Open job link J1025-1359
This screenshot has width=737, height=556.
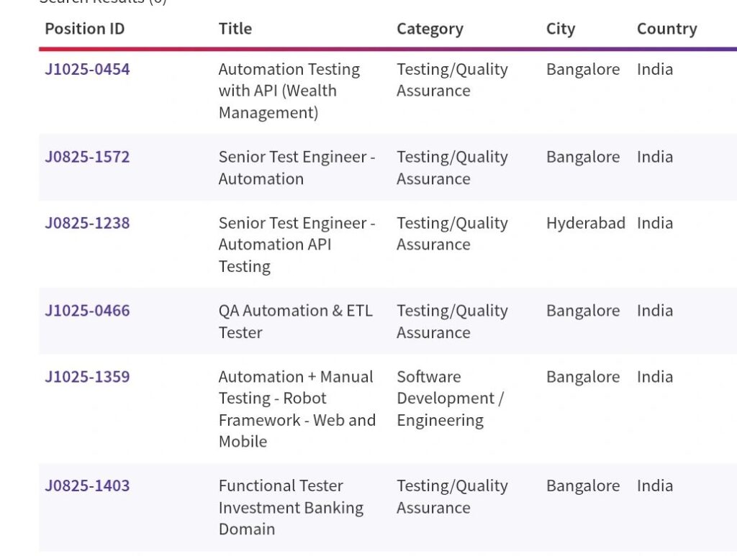(x=87, y=377)
